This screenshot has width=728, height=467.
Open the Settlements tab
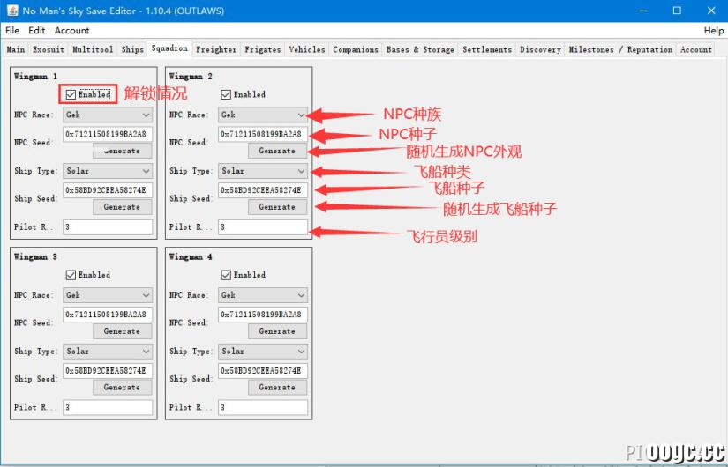(487, 49)
